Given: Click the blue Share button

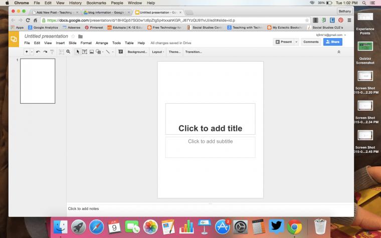Looking at the screenshot, I should [x=333, y=42].
